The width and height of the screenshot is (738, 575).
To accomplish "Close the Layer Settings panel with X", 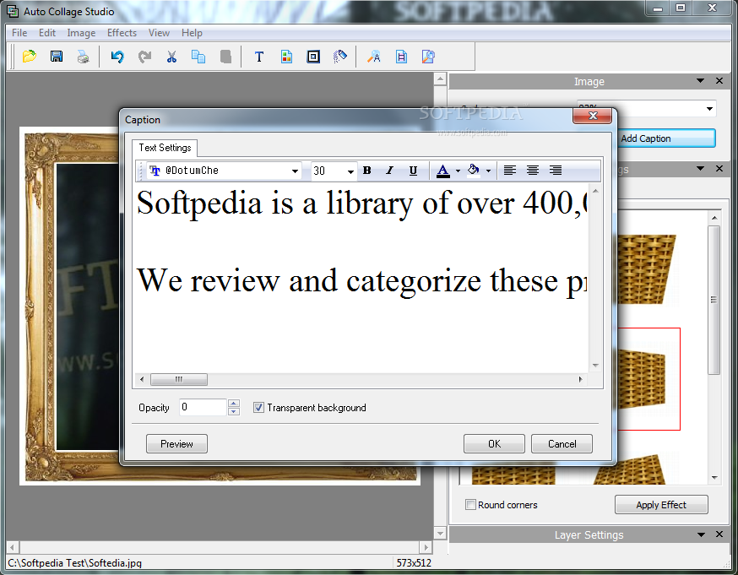I will click(719, 534).
